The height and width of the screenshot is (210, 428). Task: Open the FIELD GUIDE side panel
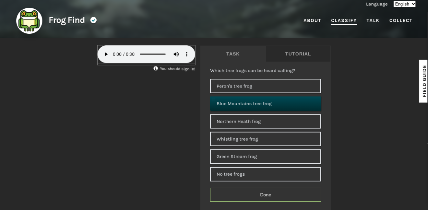pos(424,81)
